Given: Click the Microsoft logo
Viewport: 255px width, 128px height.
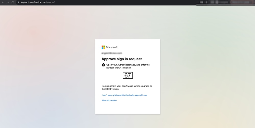Looking at the screenshot, I should 110,47.
